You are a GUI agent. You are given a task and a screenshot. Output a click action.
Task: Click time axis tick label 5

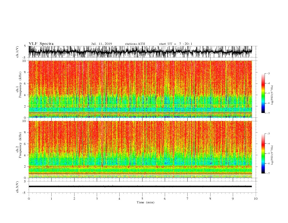click(x=142, y=199)
